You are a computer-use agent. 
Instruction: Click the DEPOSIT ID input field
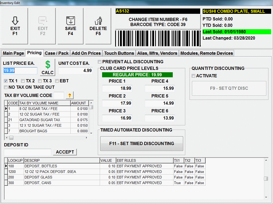pos(27,152)
